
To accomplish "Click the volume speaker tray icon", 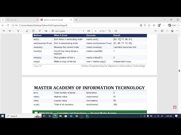I will coord(158,116).
